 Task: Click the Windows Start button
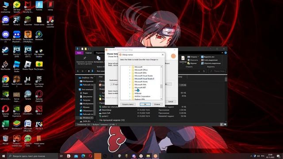(3, 156)
